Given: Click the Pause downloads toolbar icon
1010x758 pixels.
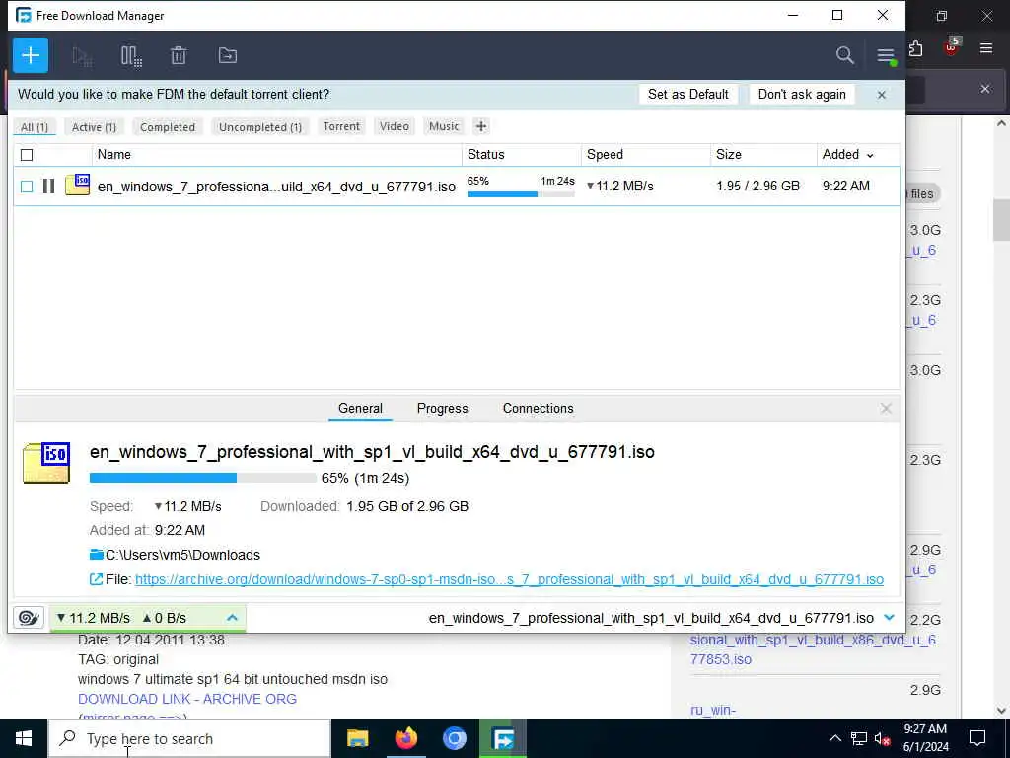Looking at the screenshot, I should [131, 56].
